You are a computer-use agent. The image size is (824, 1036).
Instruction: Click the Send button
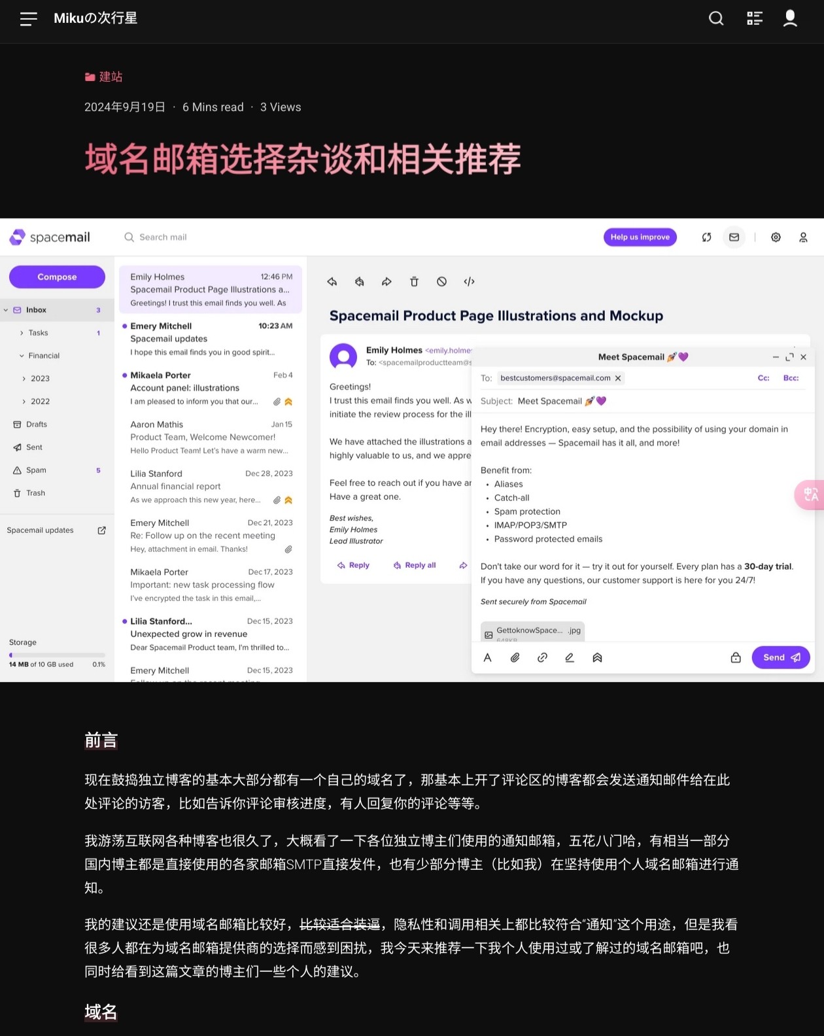click(x=781, y=657)
